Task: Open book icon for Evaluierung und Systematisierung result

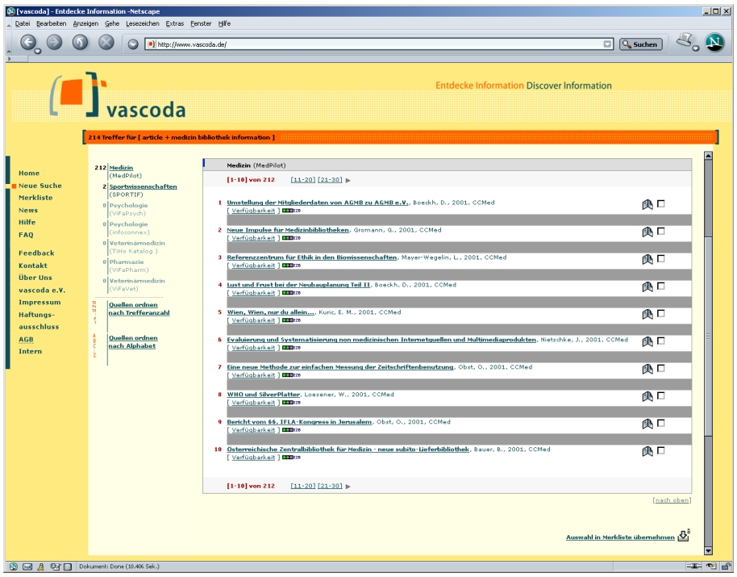Action: tap(647, 341)
